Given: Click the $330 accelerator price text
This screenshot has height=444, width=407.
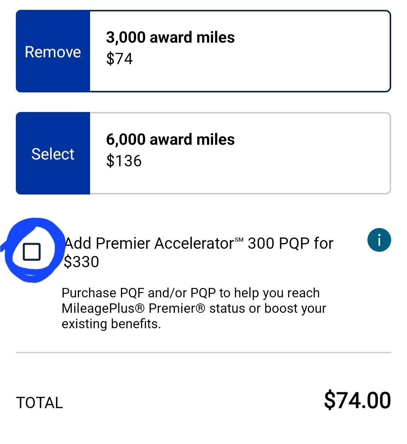Looking at the screenshot, I should [81, 262].
